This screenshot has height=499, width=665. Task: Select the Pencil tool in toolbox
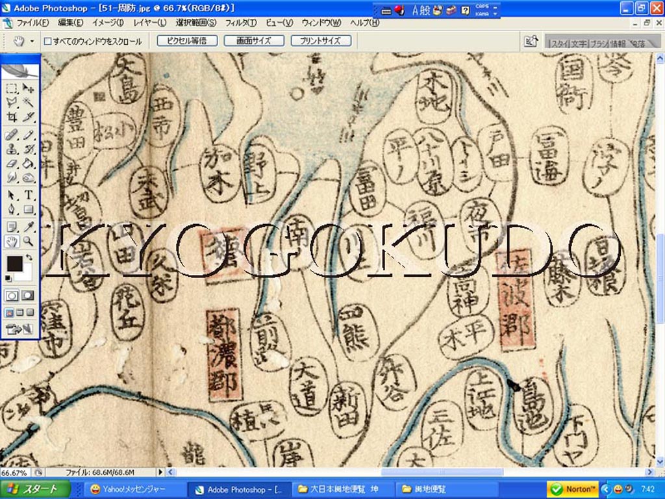(28, 135)
